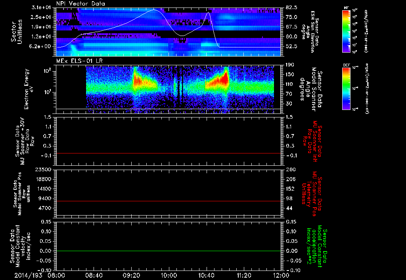
Task: Click the "18800" scanner position tick
Action: click(43, 179)
